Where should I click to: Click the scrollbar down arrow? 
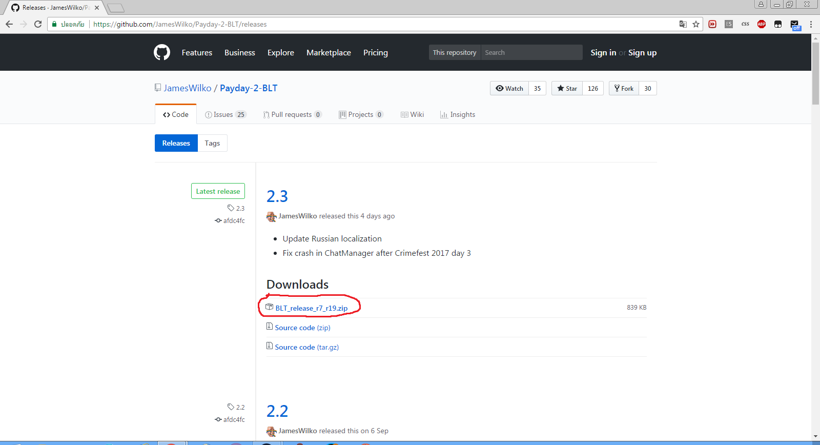(815, 437)
